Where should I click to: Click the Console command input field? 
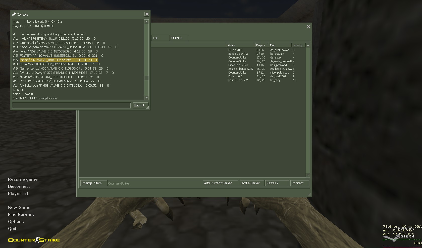pos(71,105)
